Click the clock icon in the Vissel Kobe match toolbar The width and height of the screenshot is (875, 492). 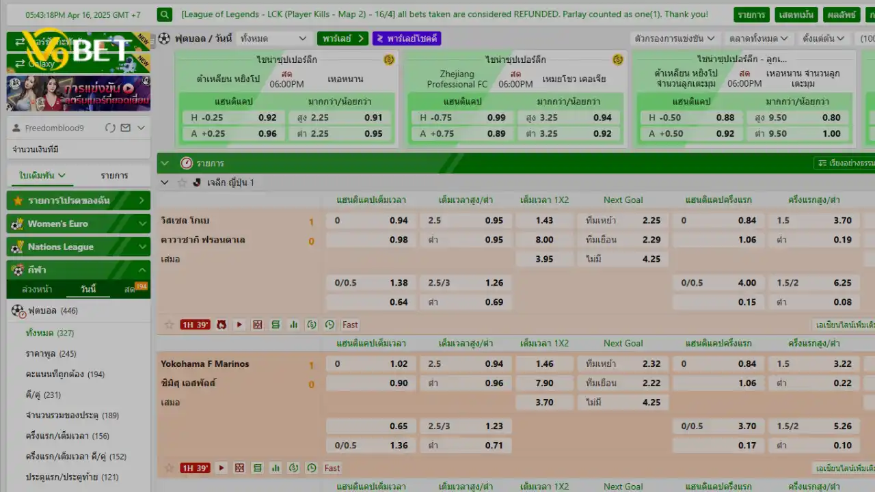click(x=329, y=325)
